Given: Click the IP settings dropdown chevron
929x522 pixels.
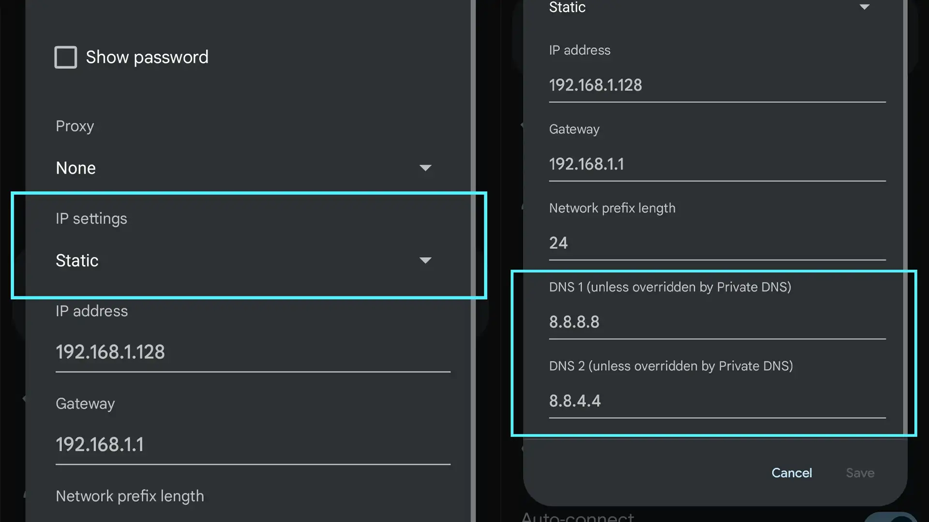Looking at the screenshot, I should pos(425,261).
